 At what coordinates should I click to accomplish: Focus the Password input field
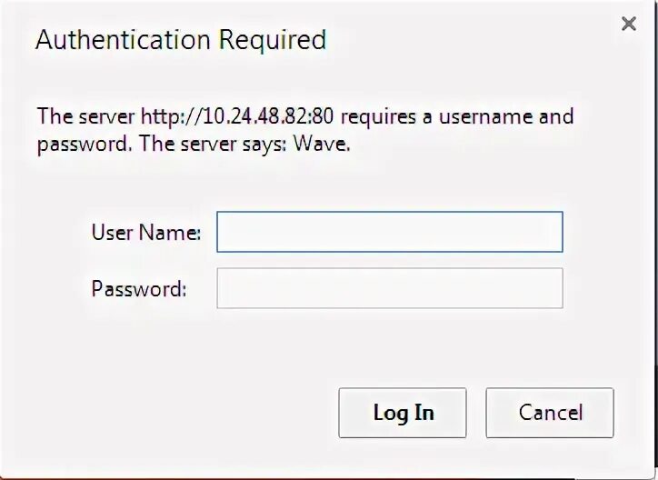pyautogui.click(x=390, y=288)
